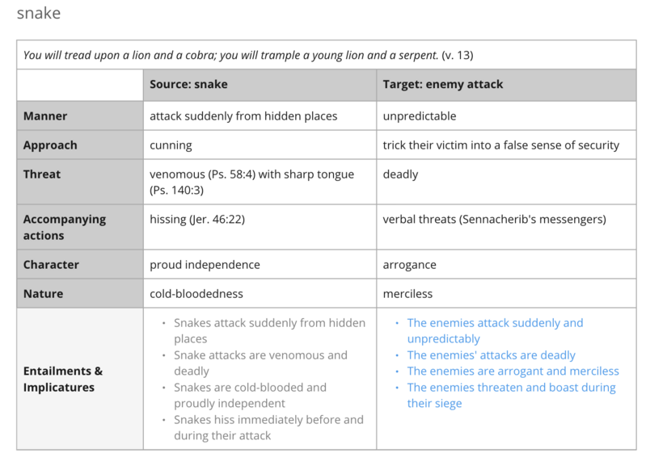667x470 pixels.
Task: Click the "Accompanying actions" row label
Action: (64, 227)
